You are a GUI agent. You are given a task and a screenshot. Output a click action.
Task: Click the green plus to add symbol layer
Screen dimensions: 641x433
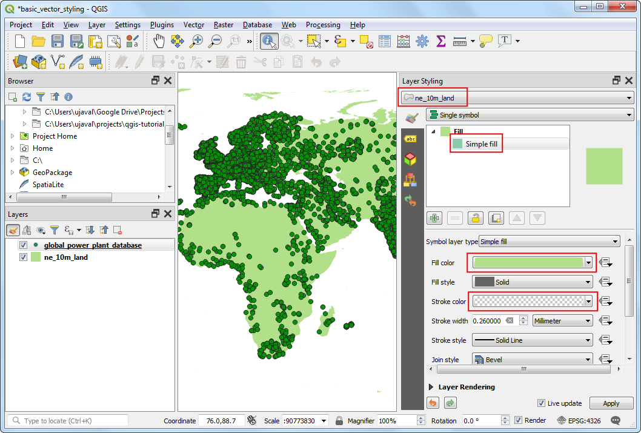point(435,218)
